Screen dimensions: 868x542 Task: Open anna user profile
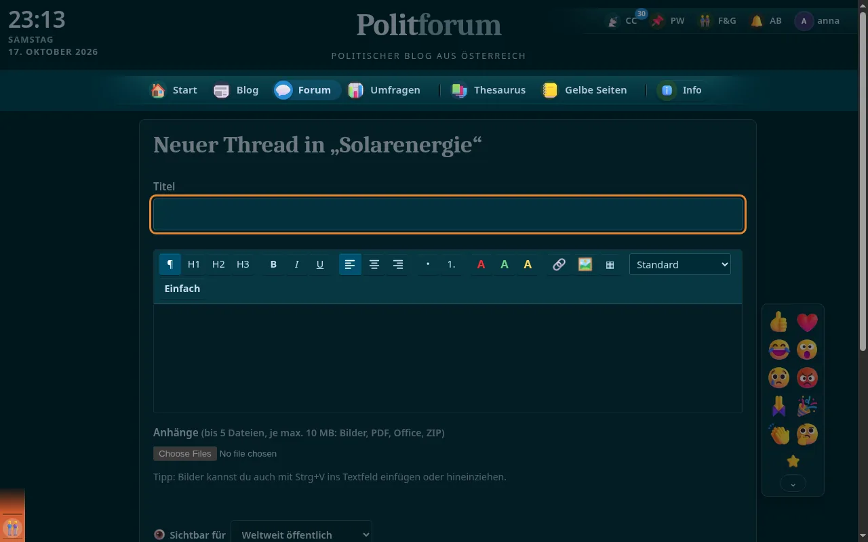coord(818,21)
